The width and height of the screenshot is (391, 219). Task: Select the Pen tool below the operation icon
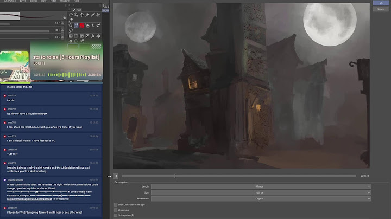(71, 20)
